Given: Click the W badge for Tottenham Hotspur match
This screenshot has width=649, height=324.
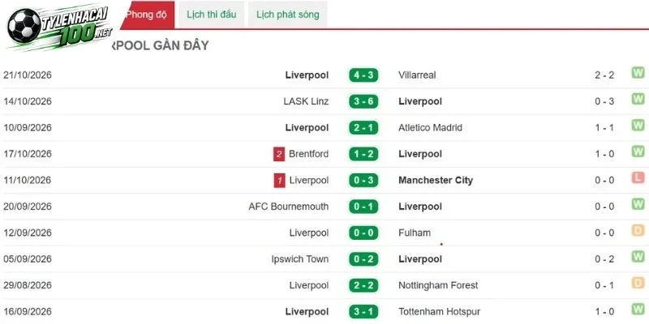Looking at the screenshot, I should (x=638, y=309).
